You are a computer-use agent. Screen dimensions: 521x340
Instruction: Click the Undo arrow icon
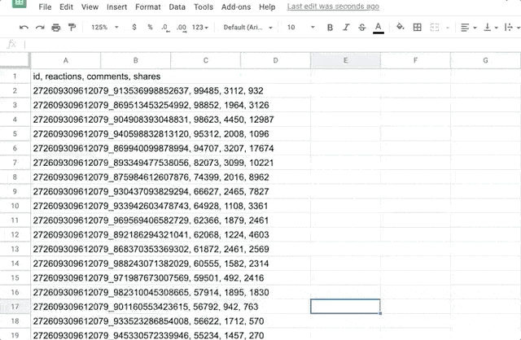point(24,28)
